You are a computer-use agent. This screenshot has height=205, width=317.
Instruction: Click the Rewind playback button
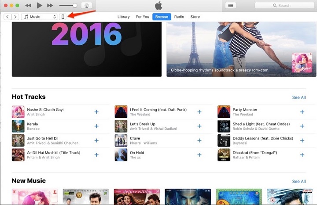pyautogui.click(x=28, y=5)
